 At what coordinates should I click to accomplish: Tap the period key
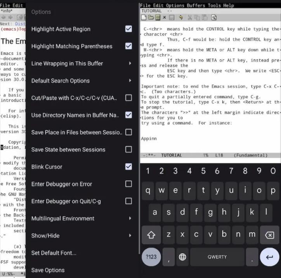pos(252,257)
